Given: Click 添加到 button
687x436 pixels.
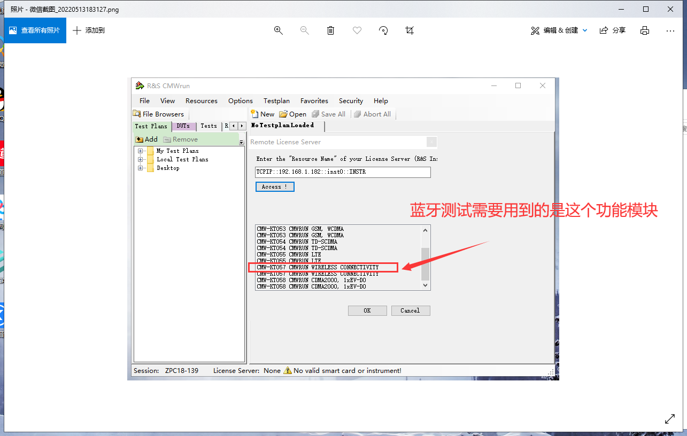Looking at the screenshot, I should pyautogui.click(x=89, y=30).
